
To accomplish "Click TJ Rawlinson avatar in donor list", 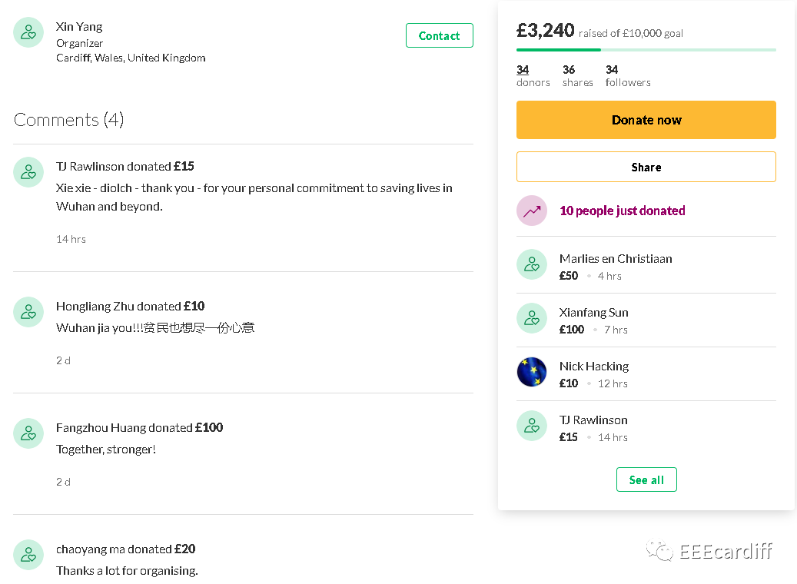I will [x=532, y=426].
